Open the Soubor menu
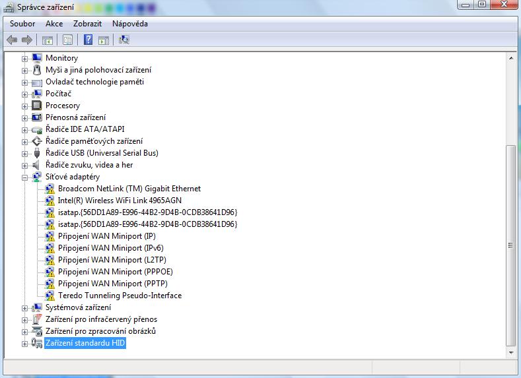 click(22, 24)
